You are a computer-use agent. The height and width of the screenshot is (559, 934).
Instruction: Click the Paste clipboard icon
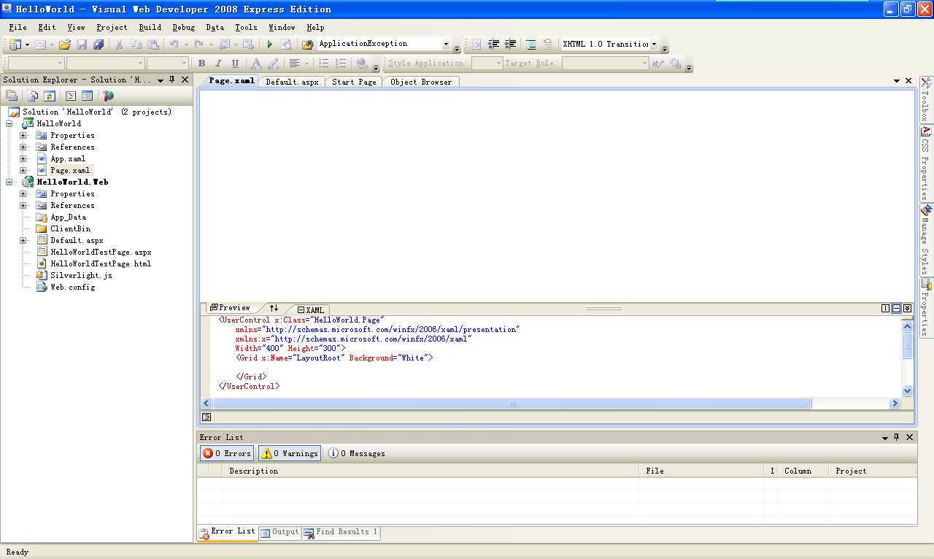[x=153, y=45]
